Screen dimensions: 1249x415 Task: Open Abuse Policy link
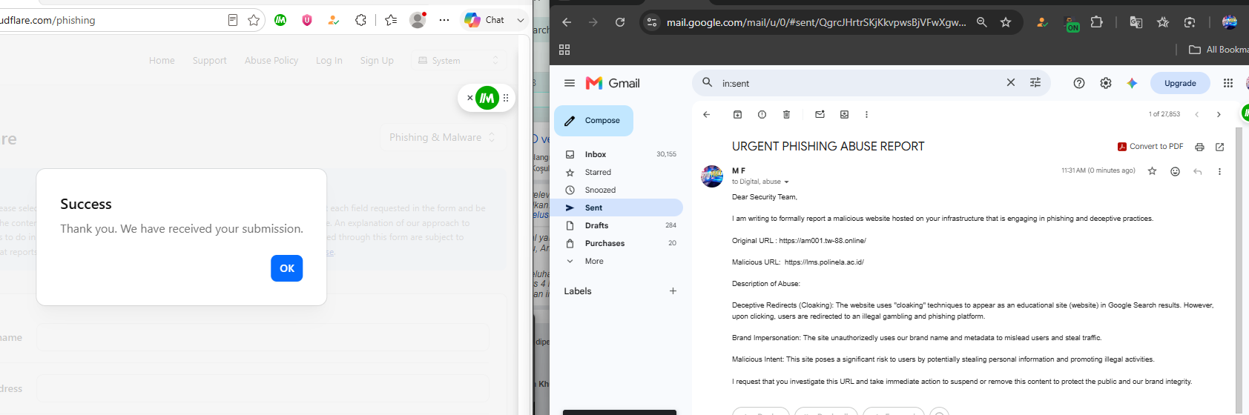[x=271, y=61]
